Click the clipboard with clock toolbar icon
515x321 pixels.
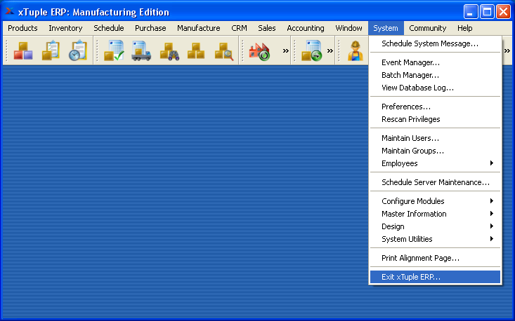point(78,50)
